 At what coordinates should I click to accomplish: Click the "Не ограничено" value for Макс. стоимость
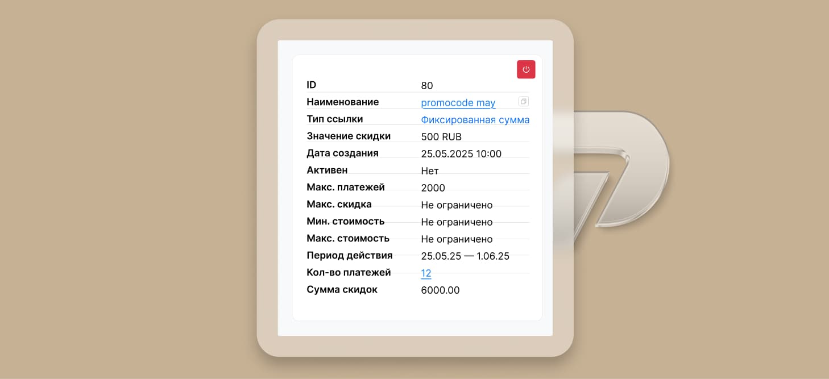coord(457,239)
